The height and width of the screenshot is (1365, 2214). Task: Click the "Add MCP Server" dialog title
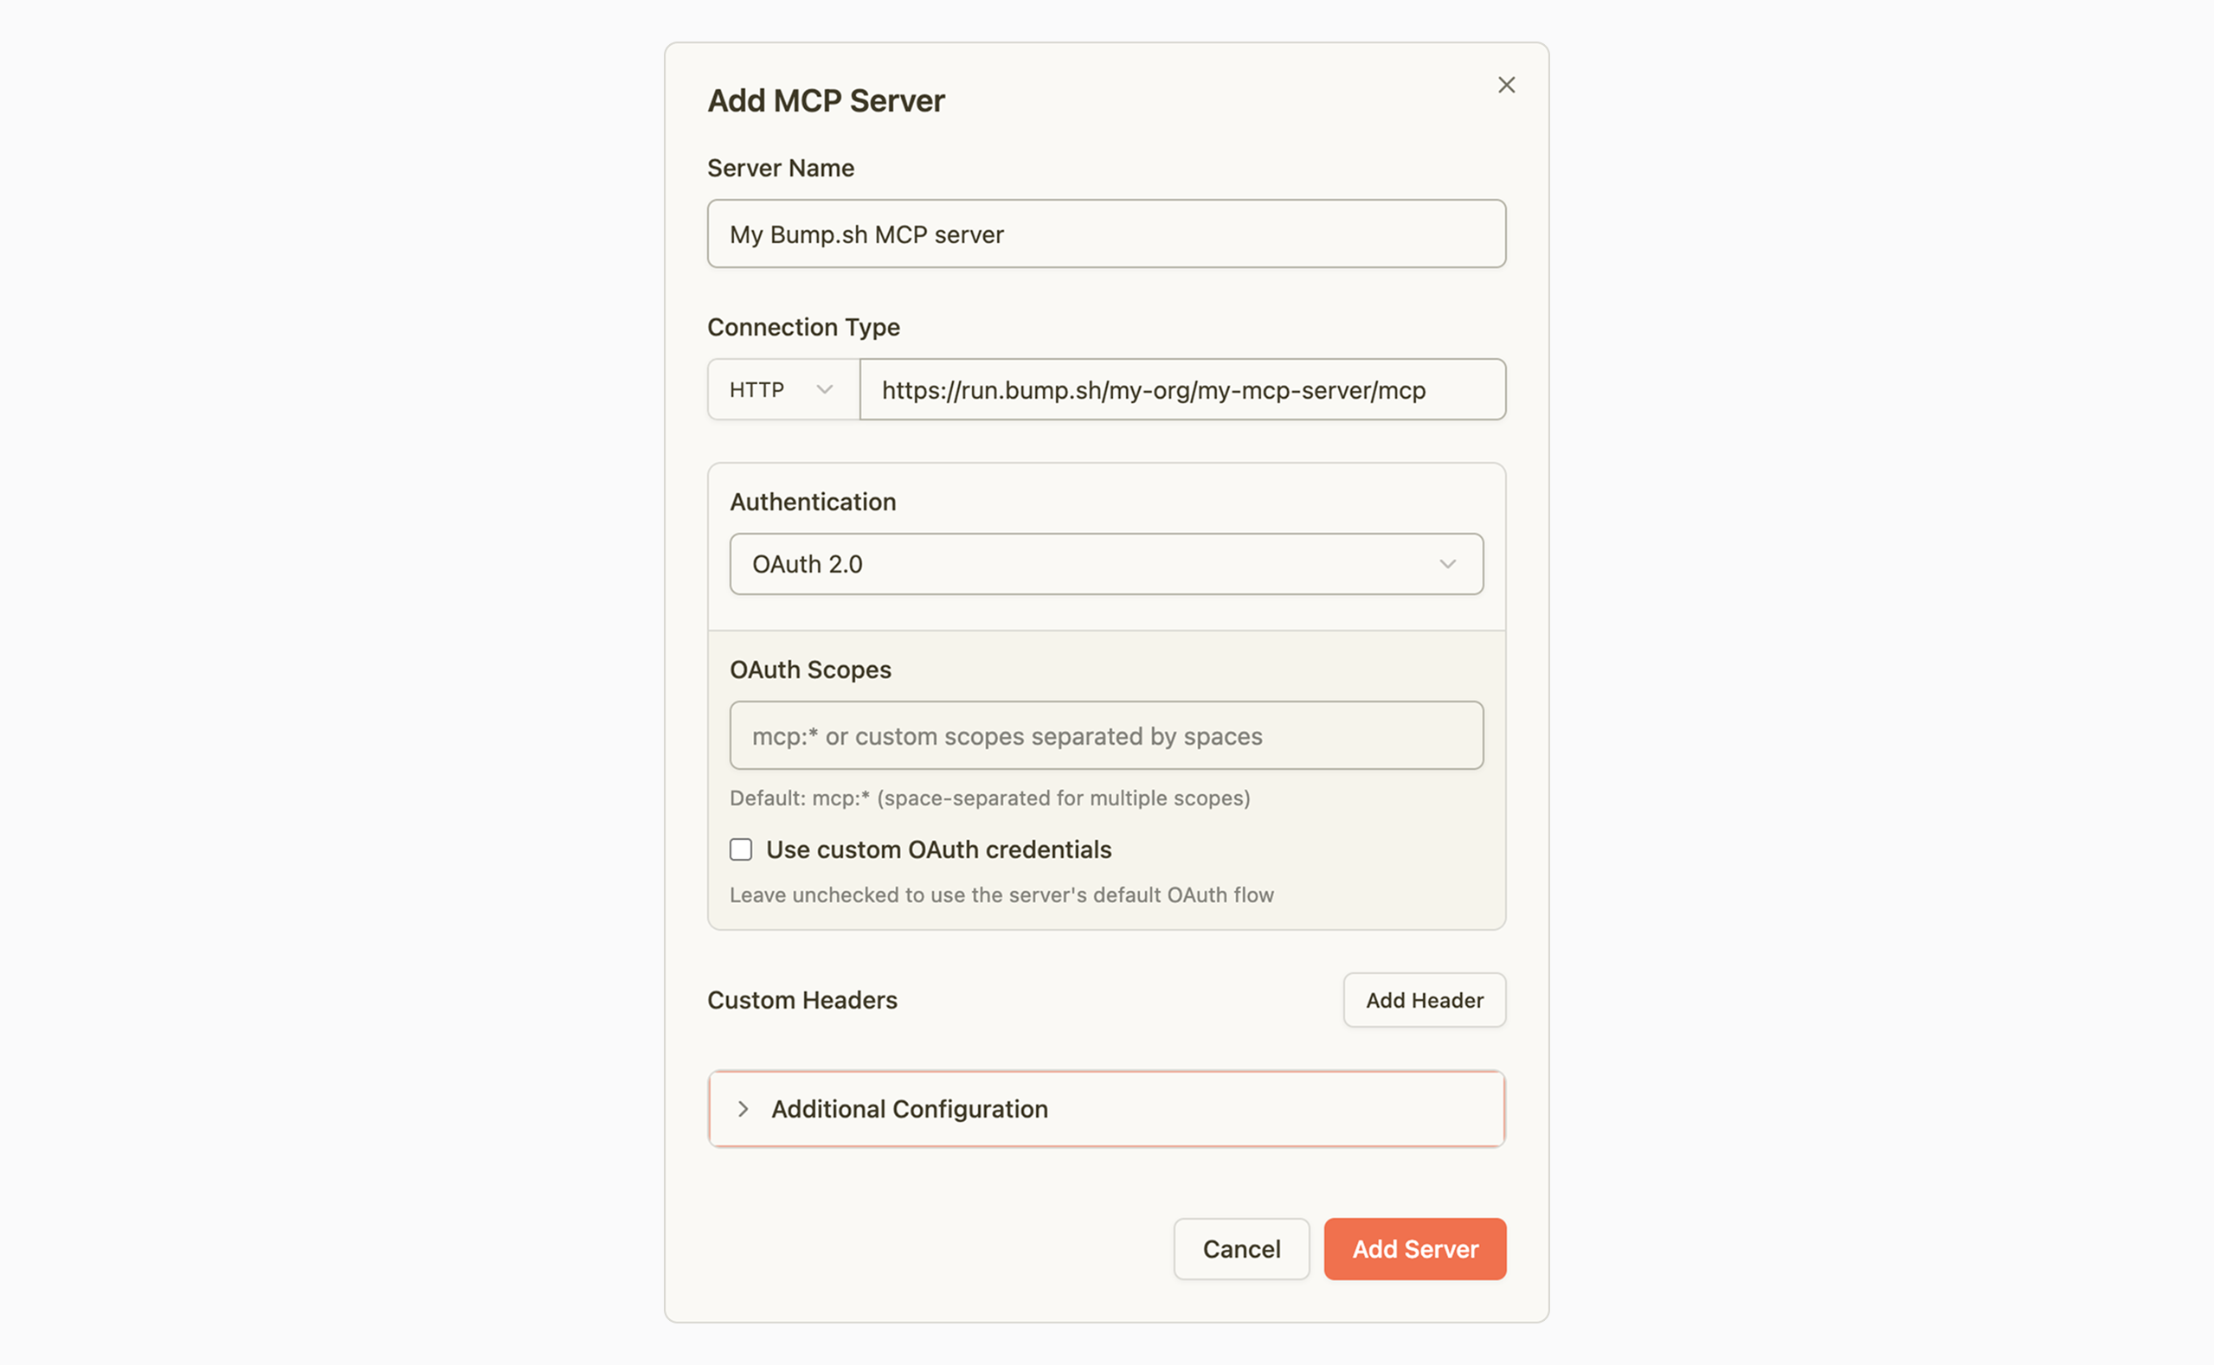[826, 100]
